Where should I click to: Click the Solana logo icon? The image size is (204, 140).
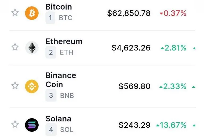(32, 125)
